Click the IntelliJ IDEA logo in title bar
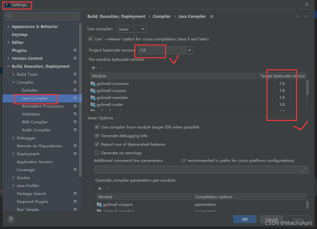Screen dimensions: 317x229 click(x=7, y=4)
